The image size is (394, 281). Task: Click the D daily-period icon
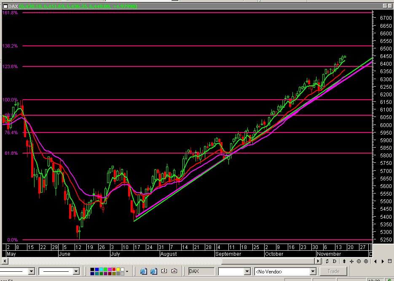click(335, 261)
